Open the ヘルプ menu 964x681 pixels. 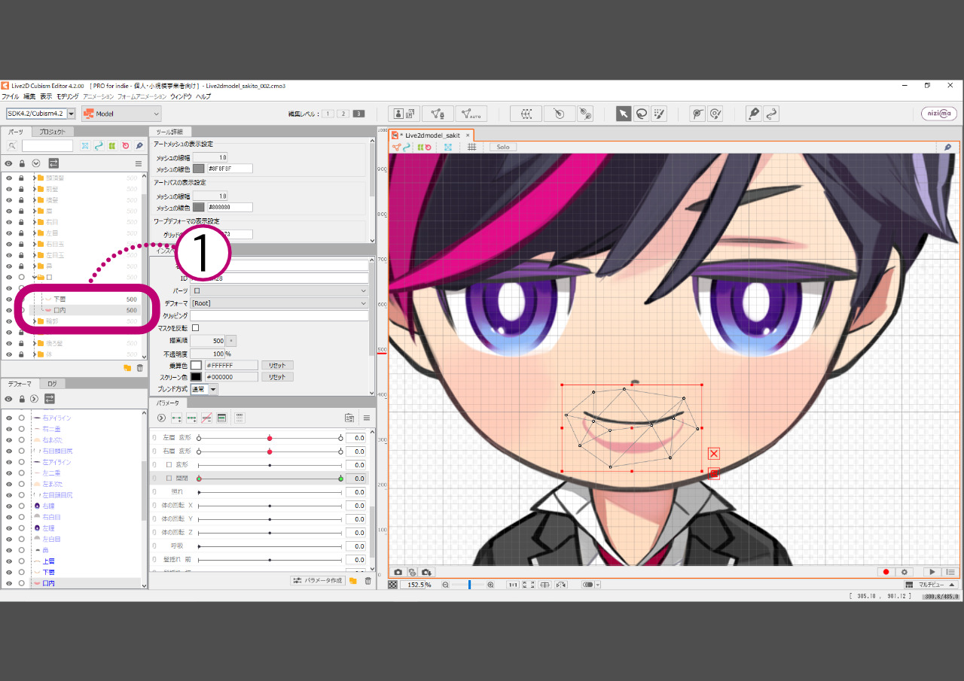tap(203, 96)
